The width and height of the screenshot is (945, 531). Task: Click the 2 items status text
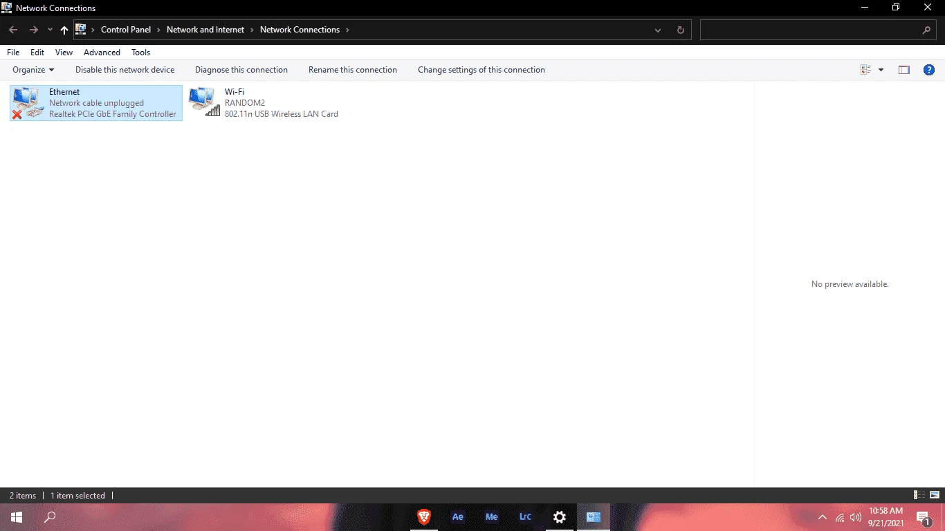[x=23, y=496]
